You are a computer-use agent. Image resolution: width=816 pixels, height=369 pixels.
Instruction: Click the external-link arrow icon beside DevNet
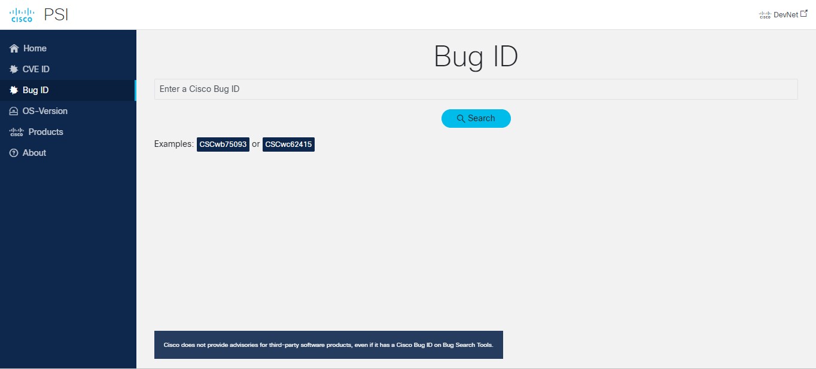click(804, 14)
